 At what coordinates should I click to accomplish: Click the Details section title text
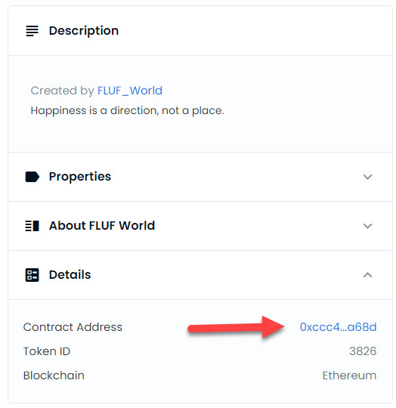pyautogui.click(x=70, y=275)
